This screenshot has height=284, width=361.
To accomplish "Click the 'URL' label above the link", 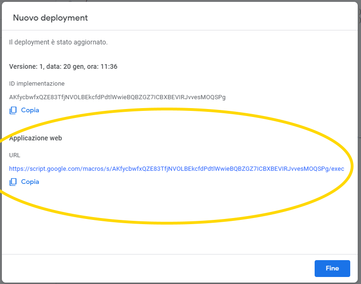I will 15,155.
